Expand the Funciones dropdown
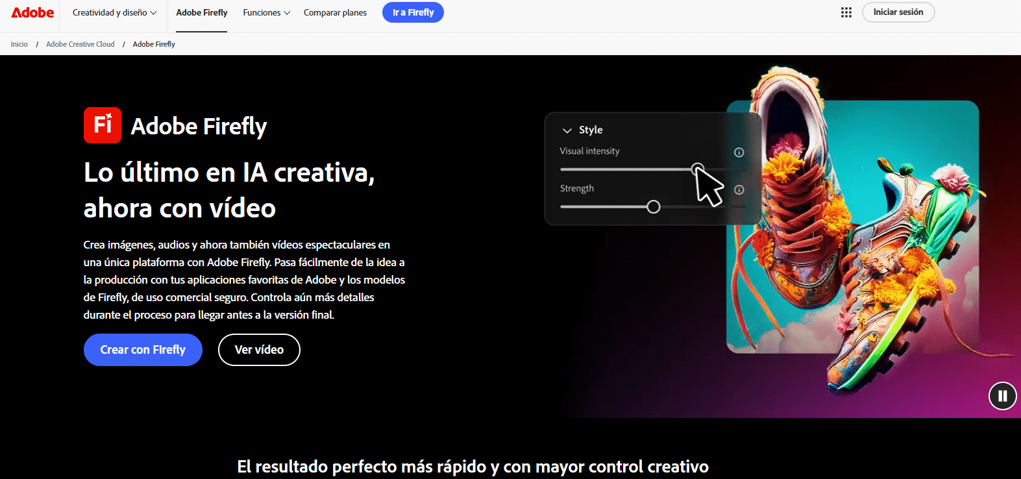This screenshot has width=1021, height=479. [266, 12]
